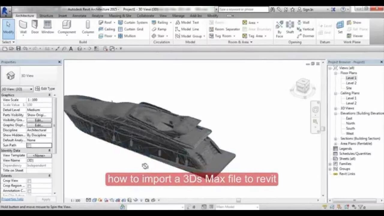This screenshot has height=216, width=384.
Task: Open the Viewer for work plane
Action: [x=355, y=36]
